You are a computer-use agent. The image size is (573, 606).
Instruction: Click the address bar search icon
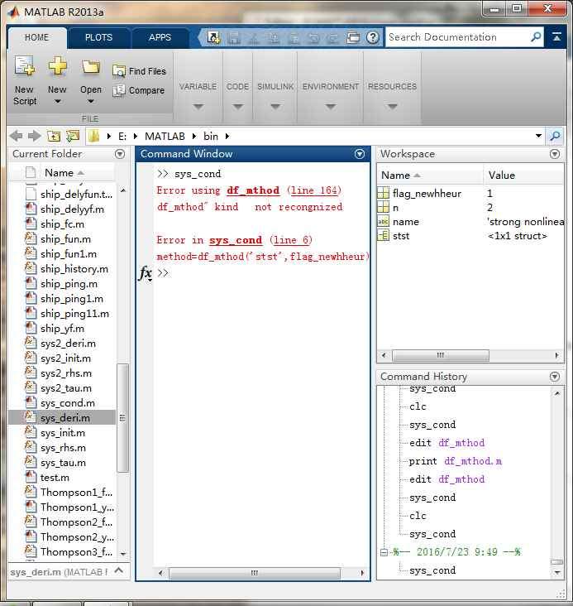tap(556, 136)
